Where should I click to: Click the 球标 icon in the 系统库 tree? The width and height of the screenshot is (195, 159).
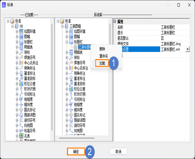pyautogui.click(x=71, y=57)
